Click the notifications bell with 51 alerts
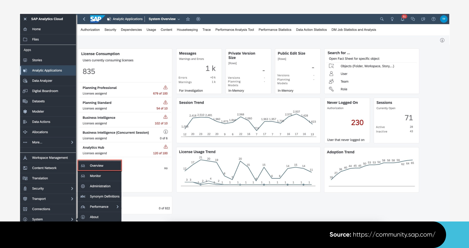469x248 pixels. click(402, 19)
